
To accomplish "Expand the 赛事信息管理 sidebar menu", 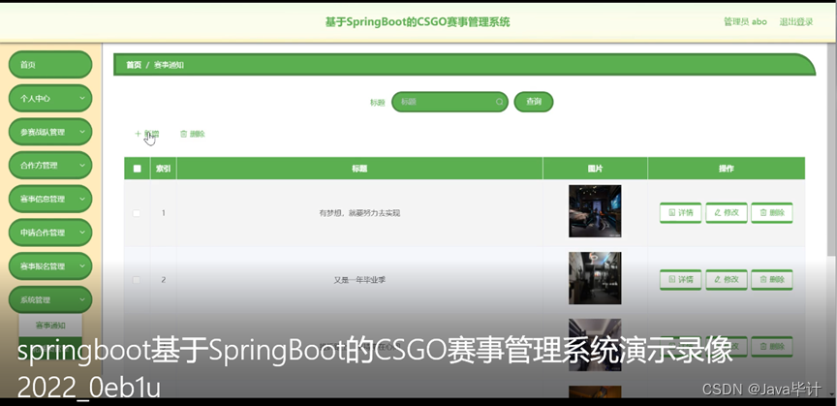I will point(50,200).
